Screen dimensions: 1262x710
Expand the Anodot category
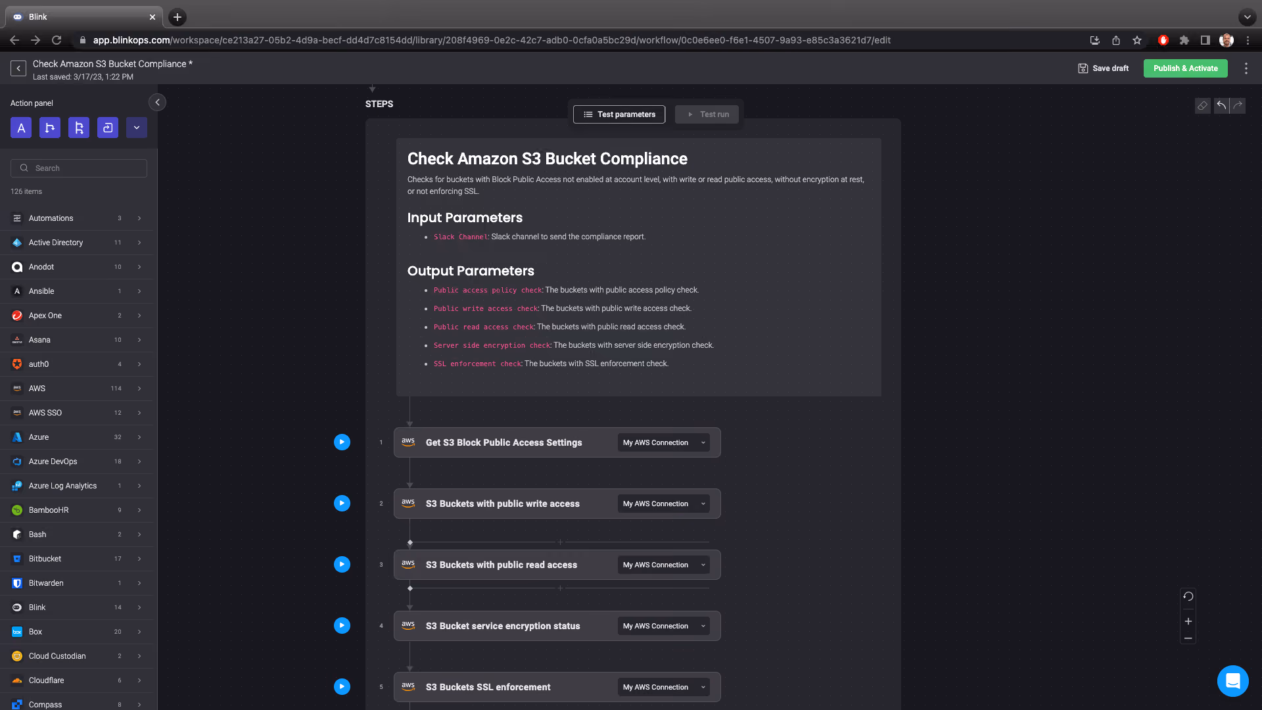pos(76,267)
